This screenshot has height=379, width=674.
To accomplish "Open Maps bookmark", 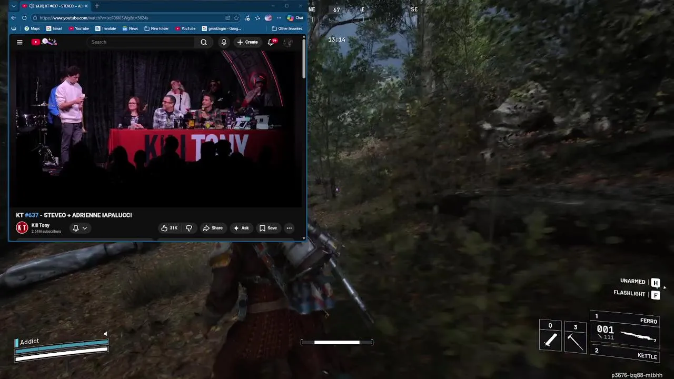I will click(32, 28).
